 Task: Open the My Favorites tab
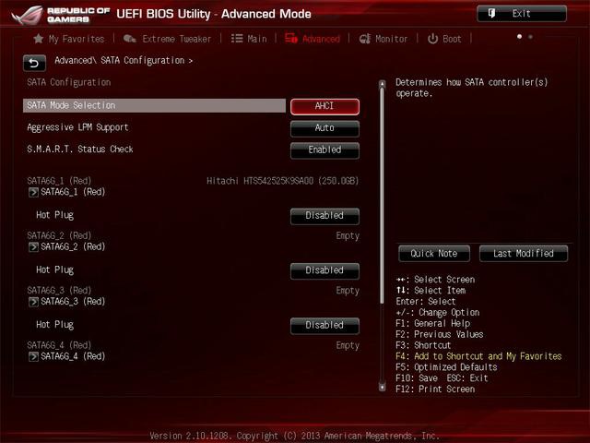[68, 39]
